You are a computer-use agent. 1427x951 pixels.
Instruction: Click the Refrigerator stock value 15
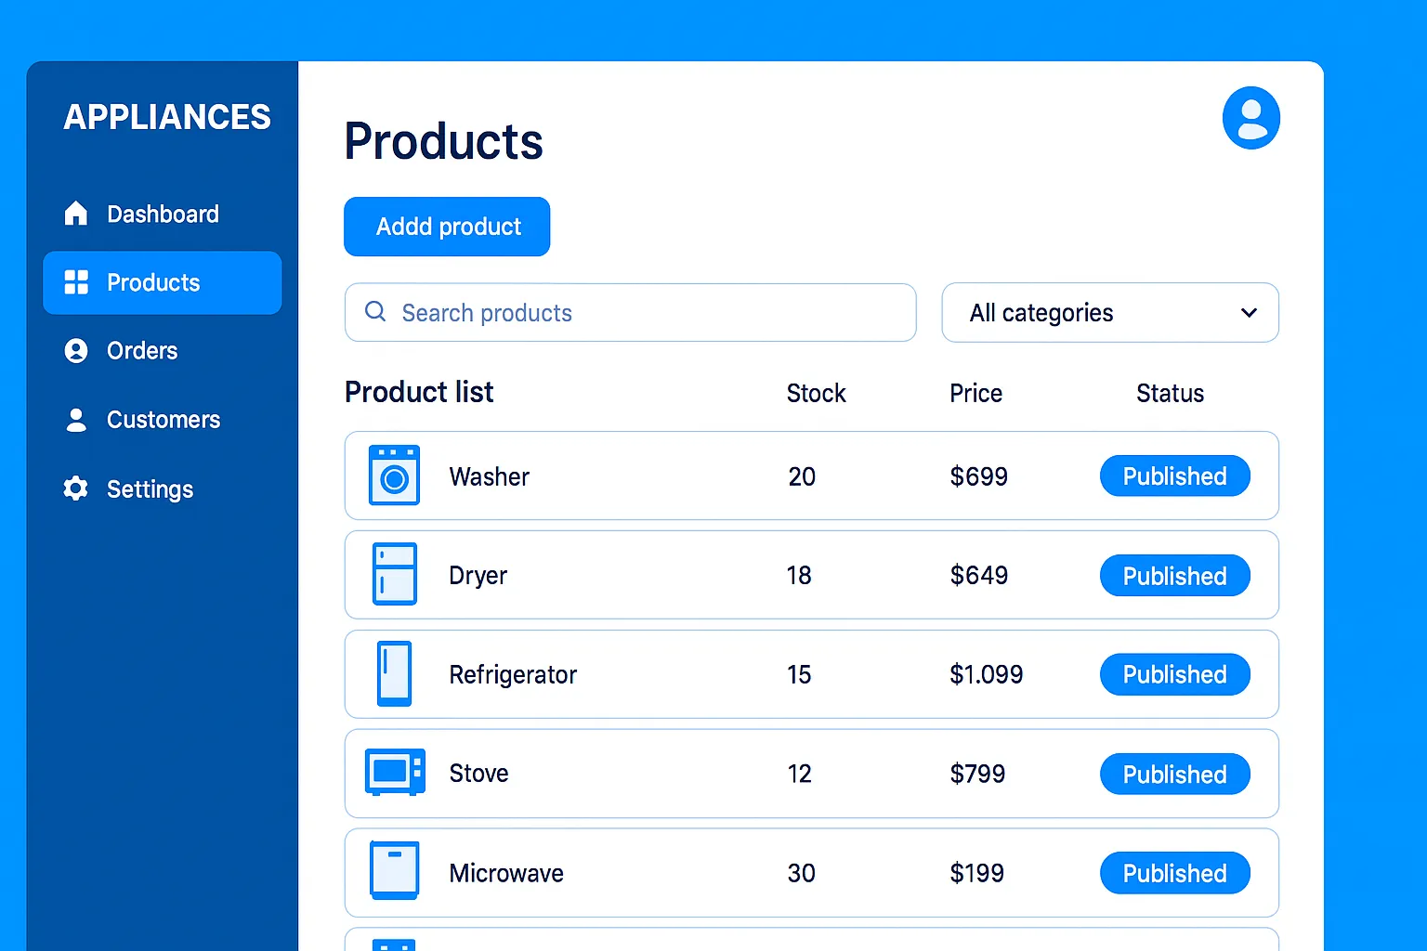click(799, 675)
